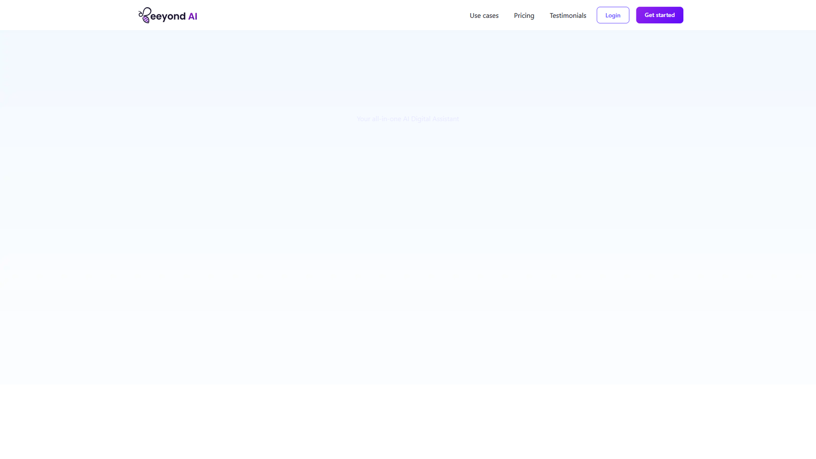The image size is (816, 459).
Task: Open the Use cases section
Action: (x=484, y=15)
